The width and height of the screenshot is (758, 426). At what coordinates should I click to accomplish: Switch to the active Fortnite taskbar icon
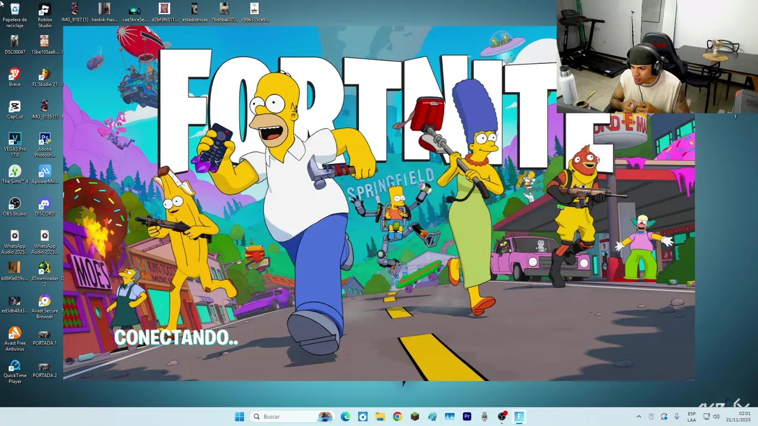coord(519,417)
